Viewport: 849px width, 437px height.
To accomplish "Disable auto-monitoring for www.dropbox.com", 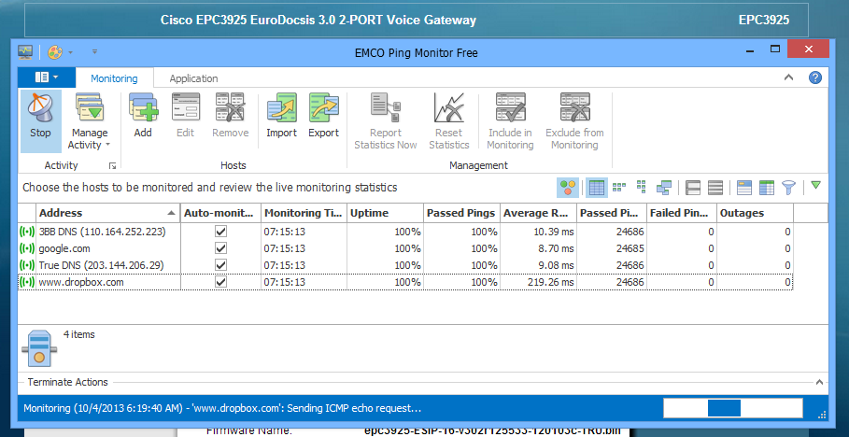I will (220, 282).
